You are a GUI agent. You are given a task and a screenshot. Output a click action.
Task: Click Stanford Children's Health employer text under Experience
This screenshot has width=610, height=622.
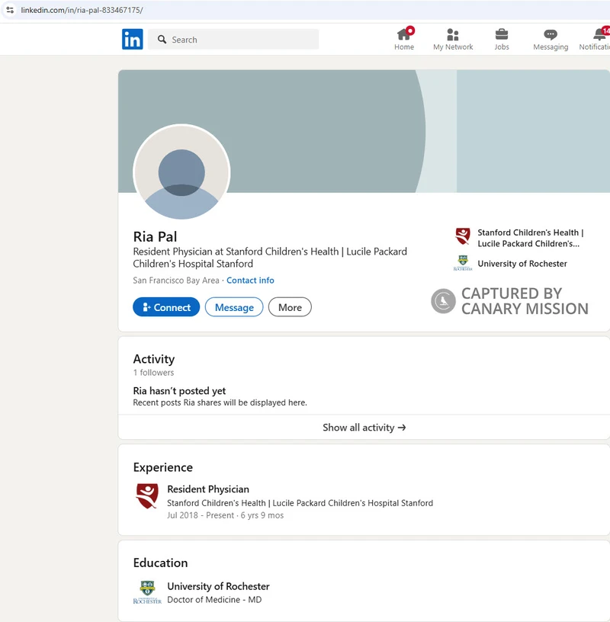pos(300,503)
